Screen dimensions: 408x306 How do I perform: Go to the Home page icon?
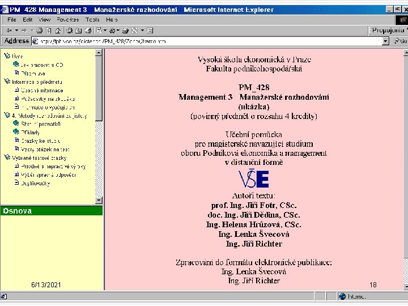[58, 31]
